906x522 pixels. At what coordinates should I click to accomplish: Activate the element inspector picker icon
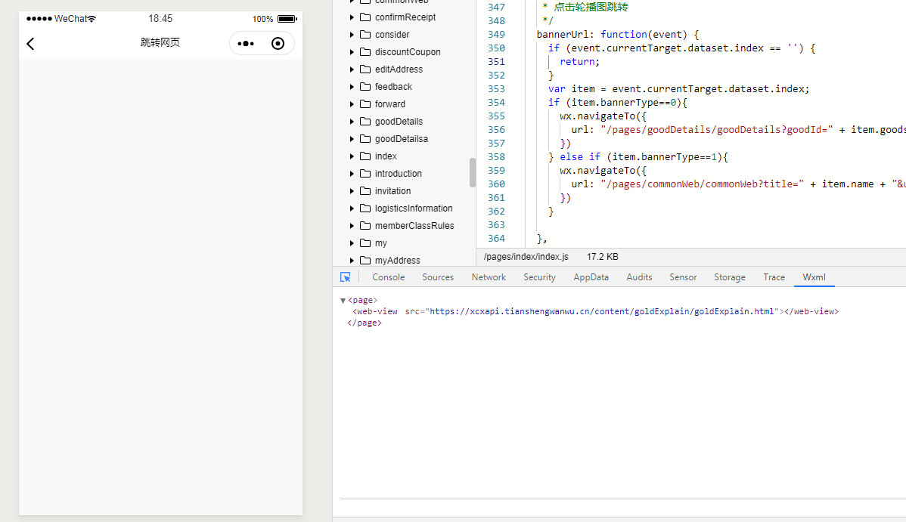click(x=346, y=277)
